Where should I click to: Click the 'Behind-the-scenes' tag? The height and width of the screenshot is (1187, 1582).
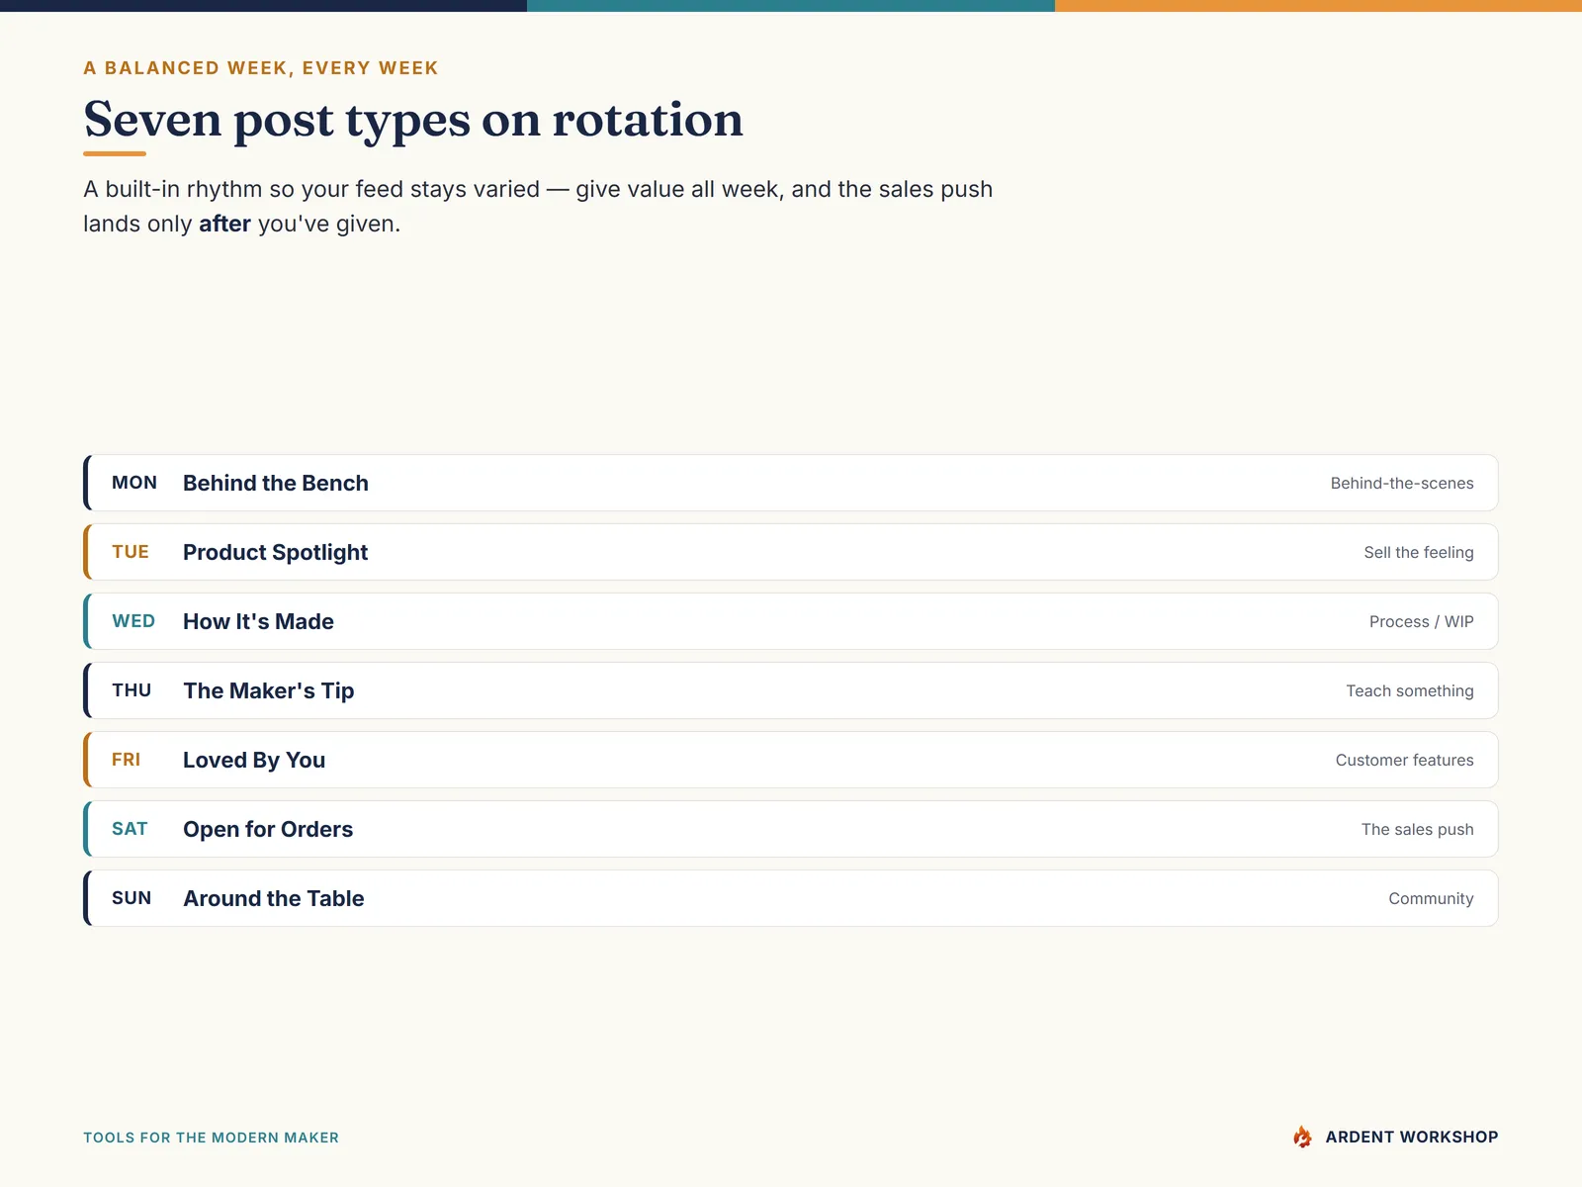1402,483
